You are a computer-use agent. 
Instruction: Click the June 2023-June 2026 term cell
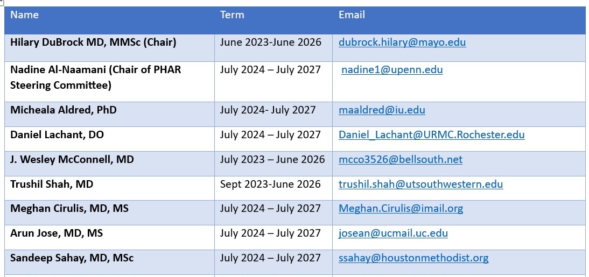[270, 42]
